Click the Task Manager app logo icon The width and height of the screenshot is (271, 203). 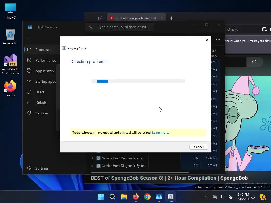[30, 27]
